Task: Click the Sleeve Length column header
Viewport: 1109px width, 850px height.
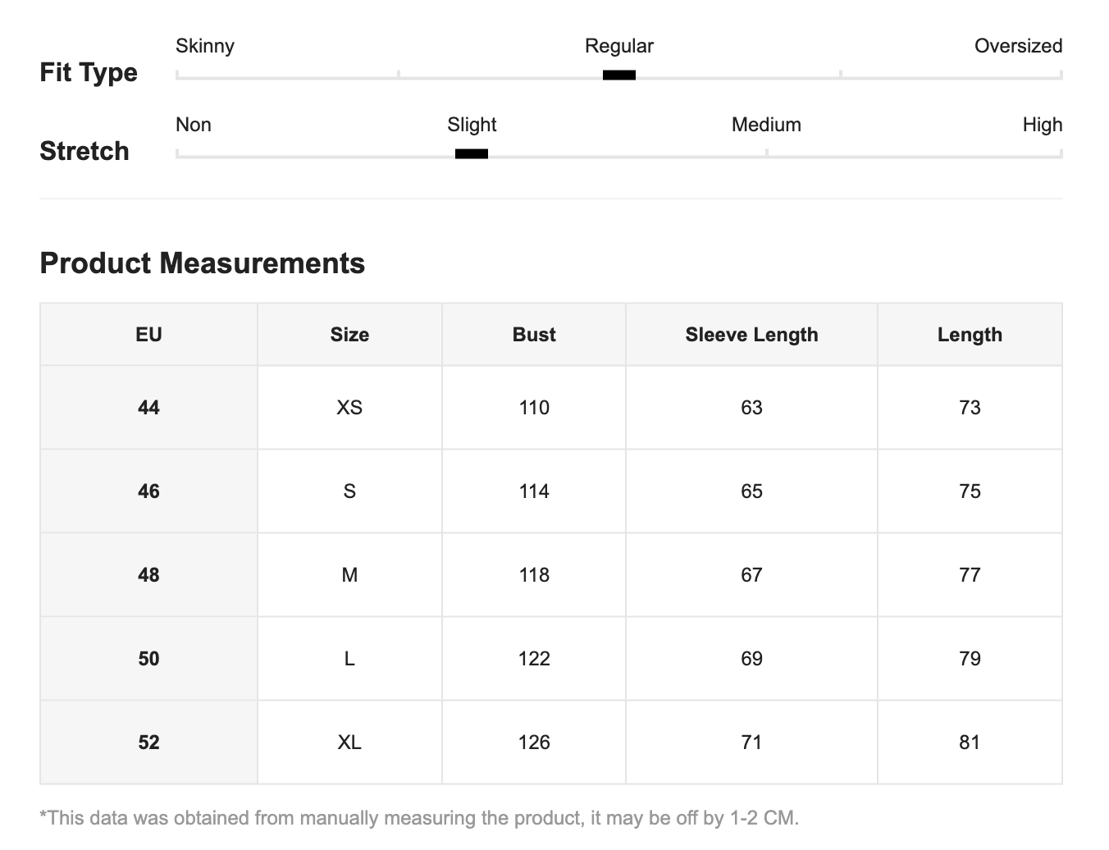Action: (751, 335)
